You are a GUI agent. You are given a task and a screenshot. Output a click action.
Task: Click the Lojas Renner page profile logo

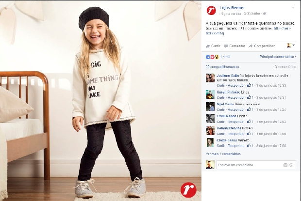pos(211,10)
